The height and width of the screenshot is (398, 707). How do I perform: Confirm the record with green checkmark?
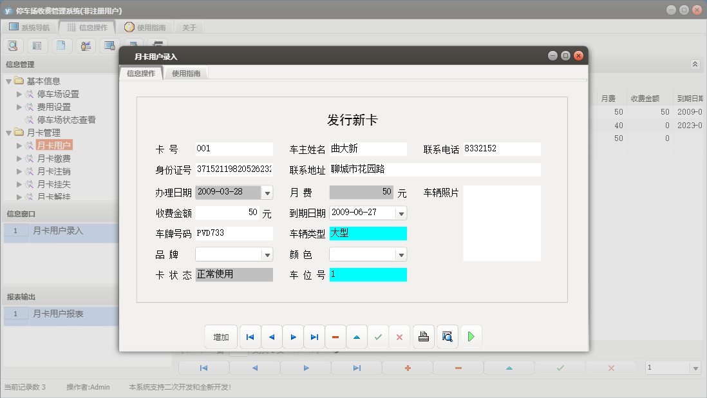click(x=378, y=336)
